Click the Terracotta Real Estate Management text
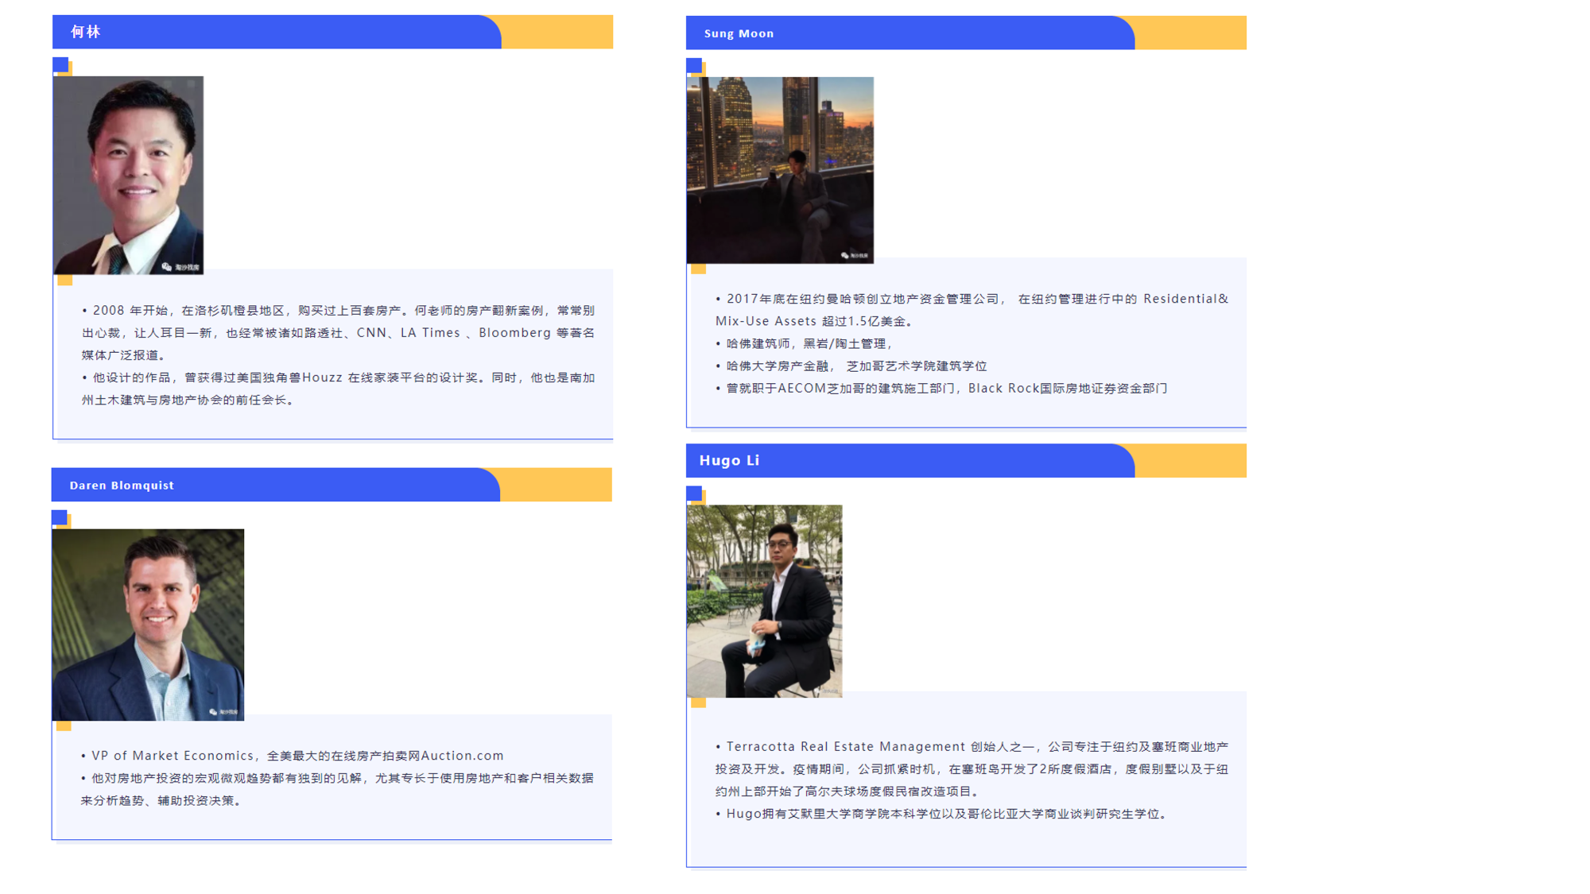 (845, 746)
